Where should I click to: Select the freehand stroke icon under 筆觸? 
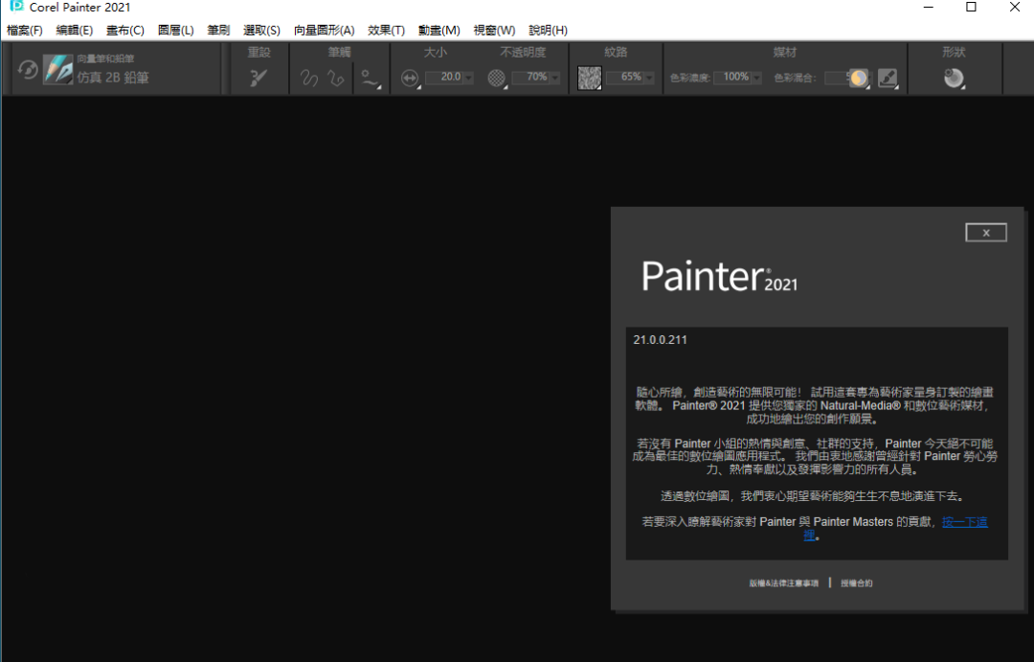[x=308, y=78]
